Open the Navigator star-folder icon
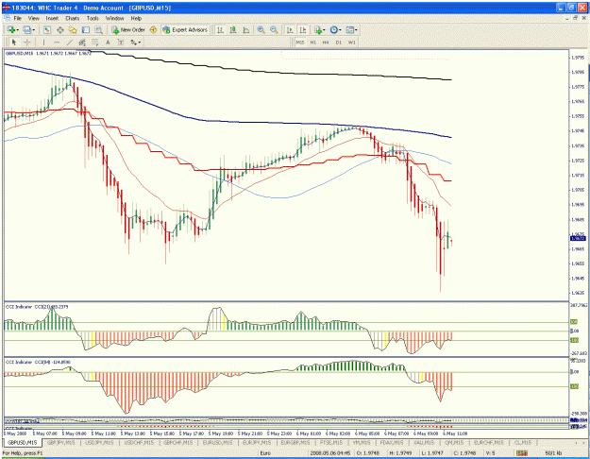This screenshot has height=459, width=590. pyautogui.click(x=73, y=29)
